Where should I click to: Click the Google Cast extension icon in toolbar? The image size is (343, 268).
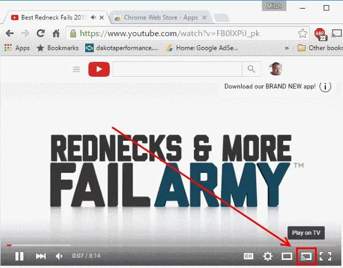coord(337,34)
